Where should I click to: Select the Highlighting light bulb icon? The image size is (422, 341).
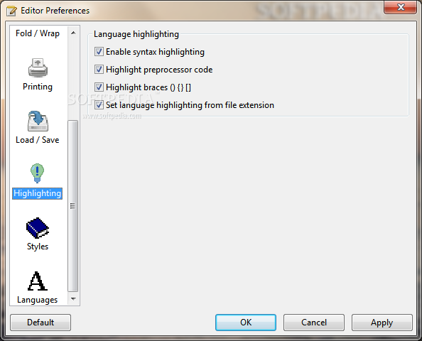pyautogui.click(x=37, y=173)
